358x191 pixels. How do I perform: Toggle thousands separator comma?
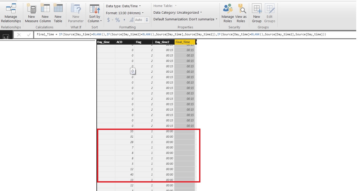(124, 20)
